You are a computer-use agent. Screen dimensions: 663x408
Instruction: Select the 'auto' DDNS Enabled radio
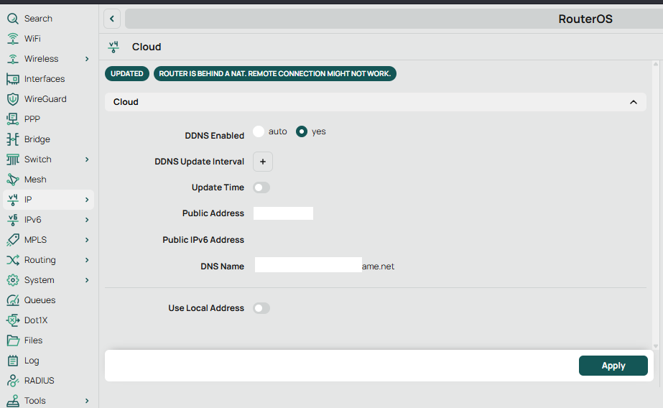[259, 131]
